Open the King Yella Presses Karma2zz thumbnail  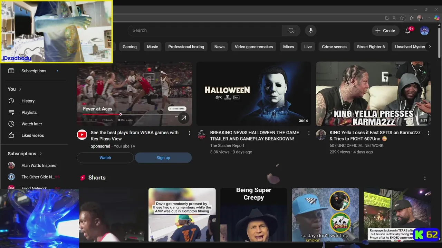373,94
